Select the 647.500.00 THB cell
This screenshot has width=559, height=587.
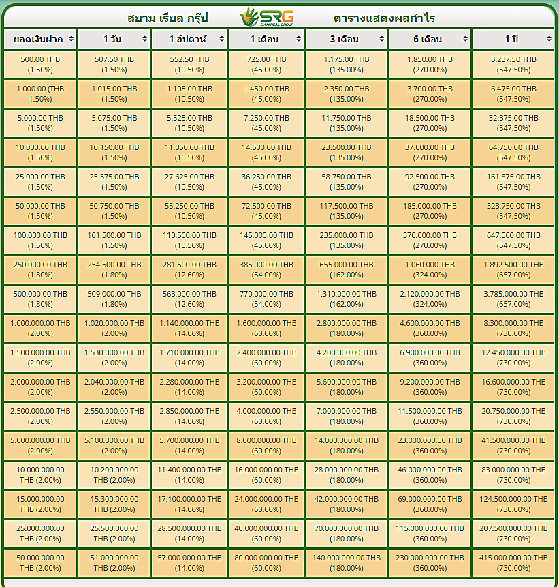click(x=513, y=241)
